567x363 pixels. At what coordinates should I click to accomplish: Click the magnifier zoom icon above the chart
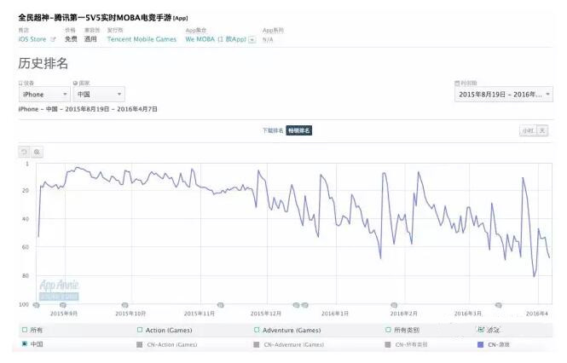tap(37, 152)
